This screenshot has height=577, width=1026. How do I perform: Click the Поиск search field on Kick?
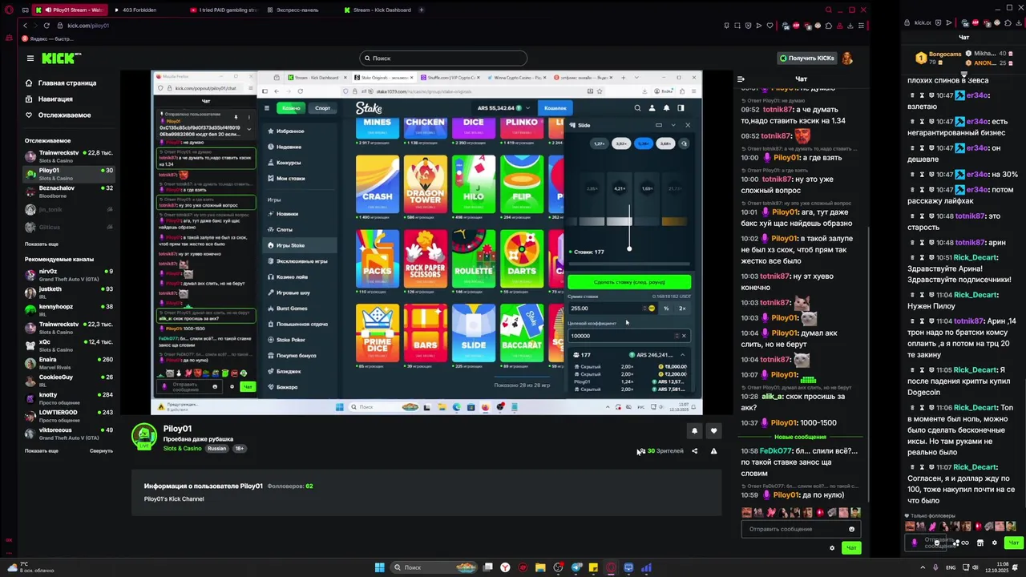point(443,59)
